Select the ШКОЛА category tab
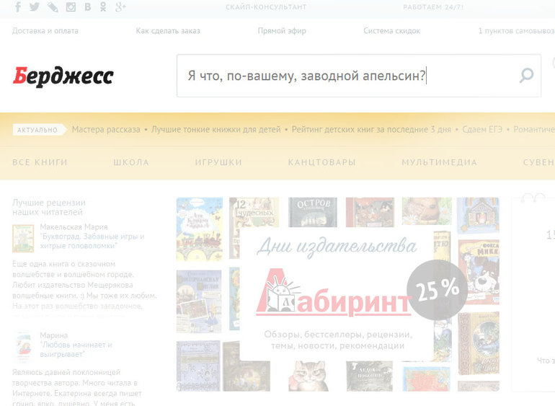Viewport: 555px width, 406px height. (x=131, y=162)
